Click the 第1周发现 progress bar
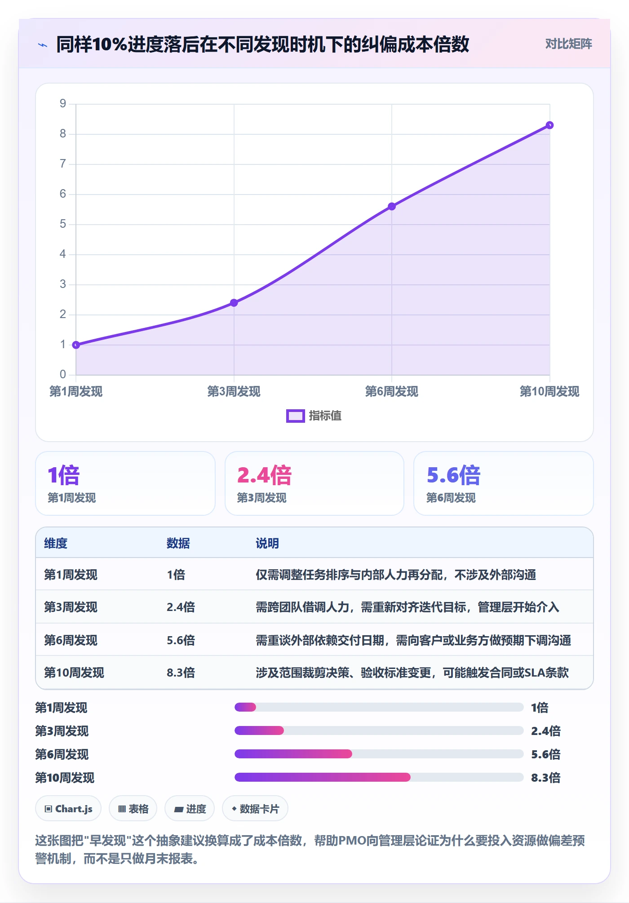Screen dimensions: 629x903 tap(379, 708)
